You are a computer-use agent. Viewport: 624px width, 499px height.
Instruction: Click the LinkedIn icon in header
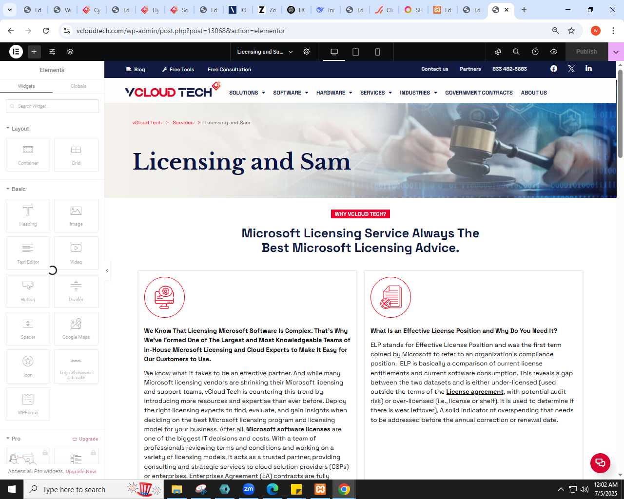click(588, 69)
